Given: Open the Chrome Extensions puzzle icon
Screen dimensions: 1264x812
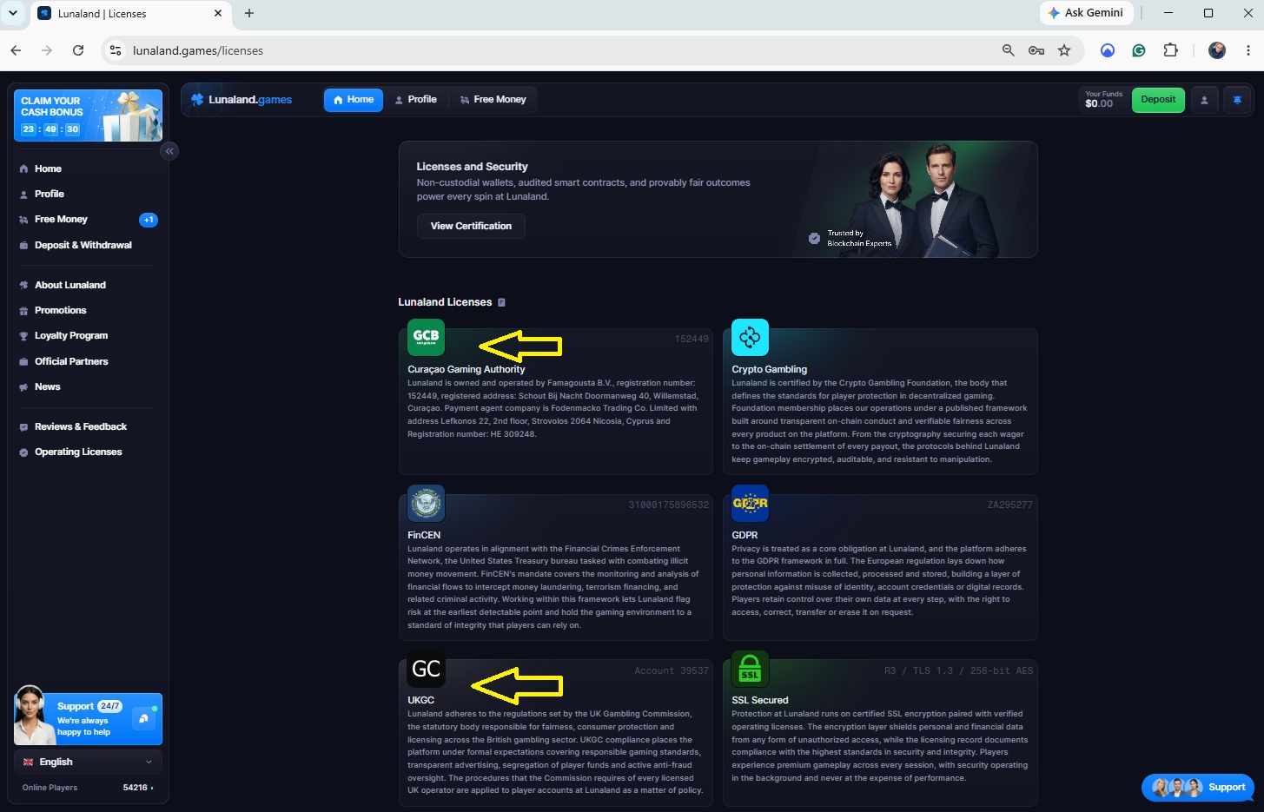Looking at the screenshot, I should pos(1170,50).
